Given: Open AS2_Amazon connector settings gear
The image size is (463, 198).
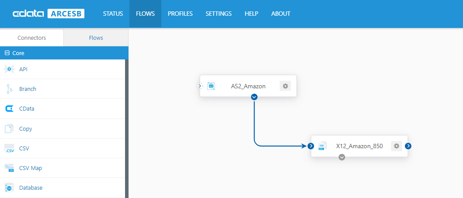Looking at the screenshot, I should 285,86.
